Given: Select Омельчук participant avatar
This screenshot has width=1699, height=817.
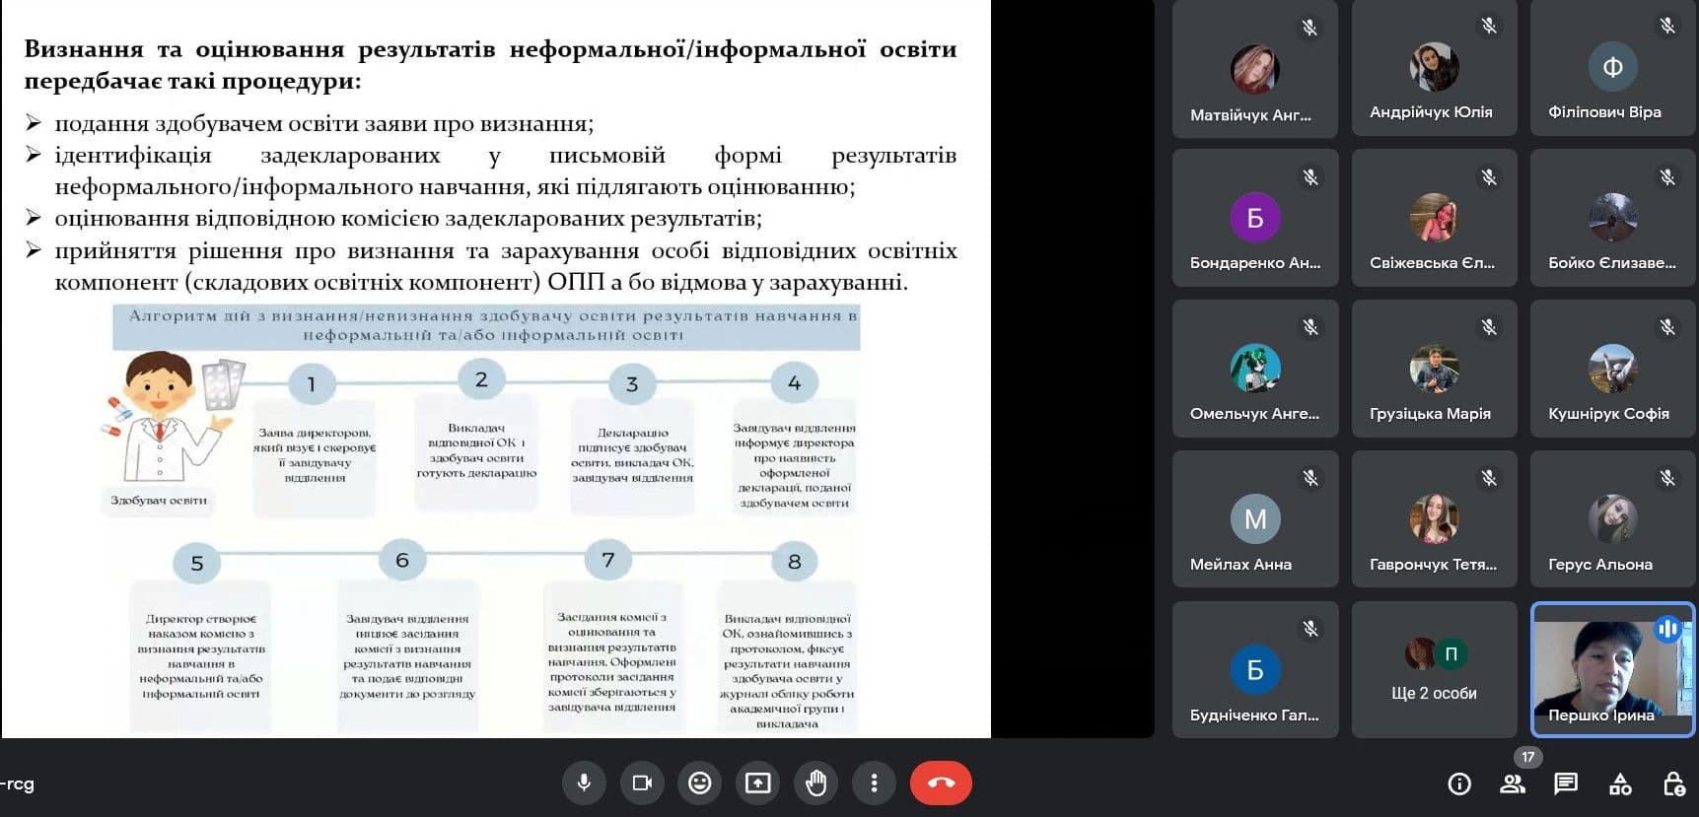Looking at the screenshot, I should pos(1255,369).
